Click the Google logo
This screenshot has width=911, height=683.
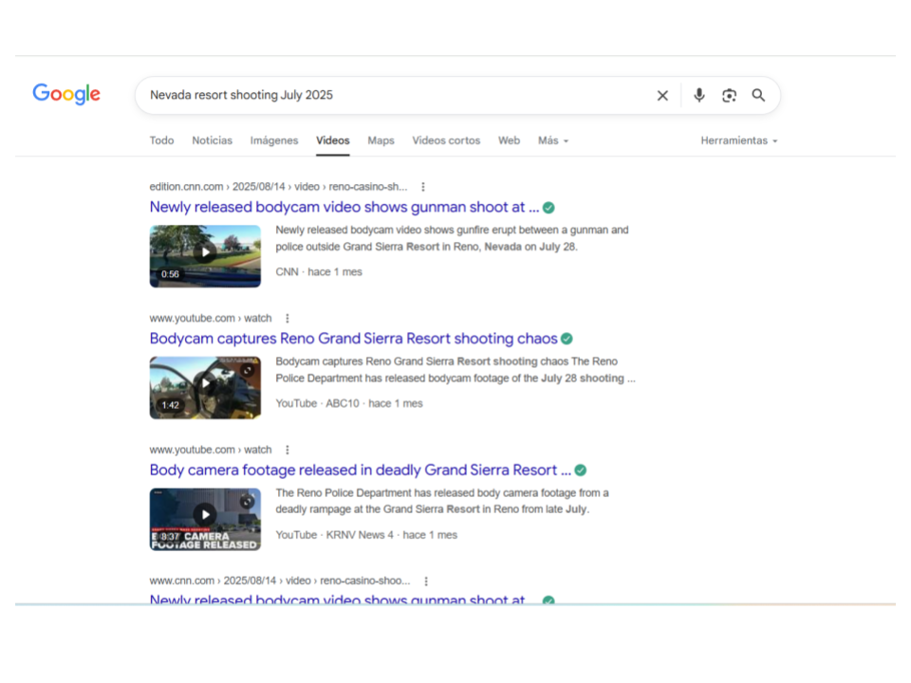66,94
